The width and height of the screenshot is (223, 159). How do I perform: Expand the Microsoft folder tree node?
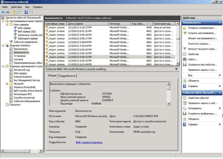7,84
